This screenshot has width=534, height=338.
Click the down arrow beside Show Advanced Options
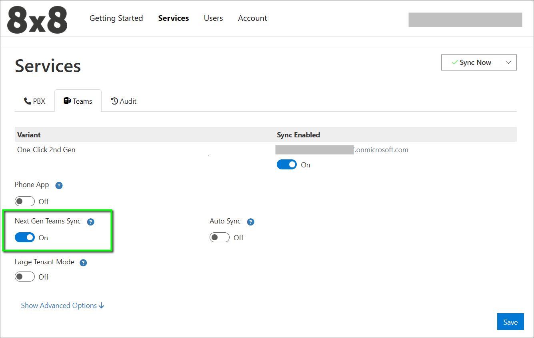point(102,306)
